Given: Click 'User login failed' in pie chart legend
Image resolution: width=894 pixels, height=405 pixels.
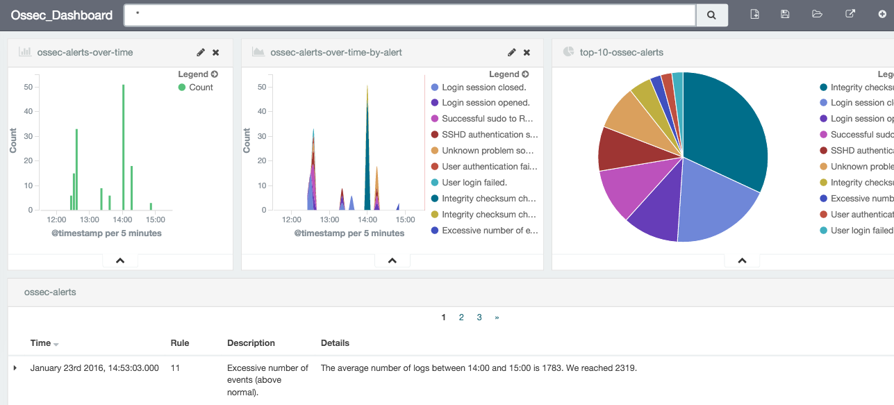Looking at the screenshot, I should pos(862,231).
